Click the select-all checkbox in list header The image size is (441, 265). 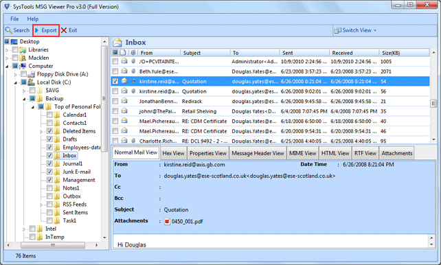[115, 53]
